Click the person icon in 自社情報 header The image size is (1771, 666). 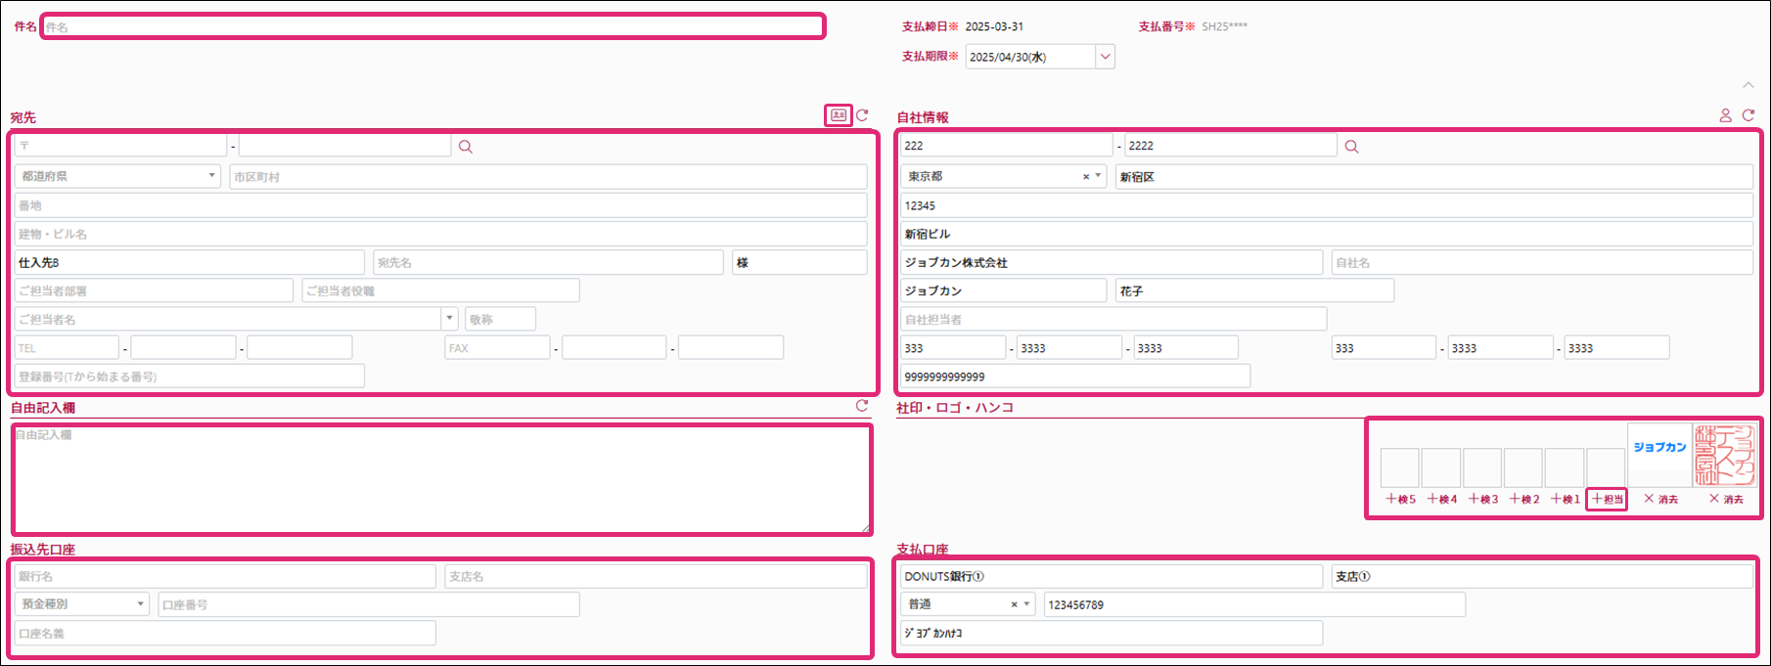pyautogui.click(x=1725, y=115)
